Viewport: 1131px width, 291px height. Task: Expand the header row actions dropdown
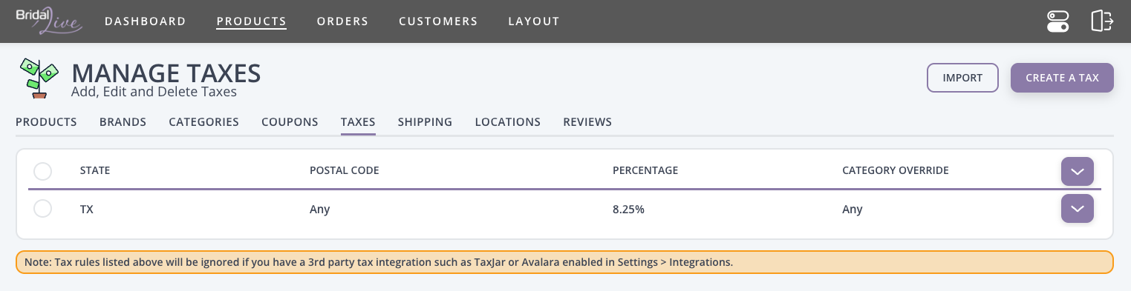[x=1078, y=171]
